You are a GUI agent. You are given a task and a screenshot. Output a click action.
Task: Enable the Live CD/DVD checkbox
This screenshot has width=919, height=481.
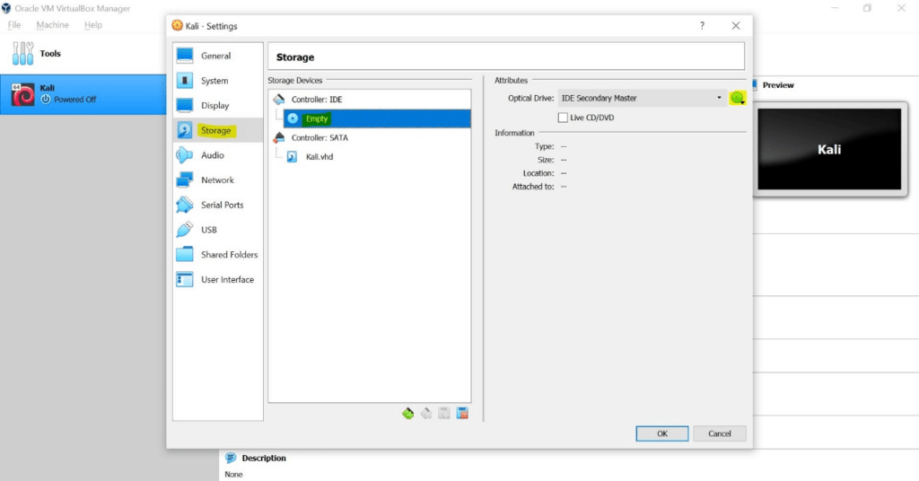(x=563, y=118)
